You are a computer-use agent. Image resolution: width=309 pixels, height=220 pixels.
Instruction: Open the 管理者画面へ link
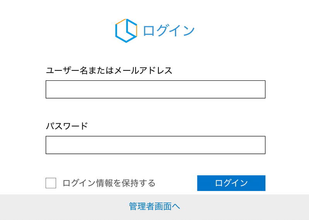pyautogui.click(x=154, y=206)
